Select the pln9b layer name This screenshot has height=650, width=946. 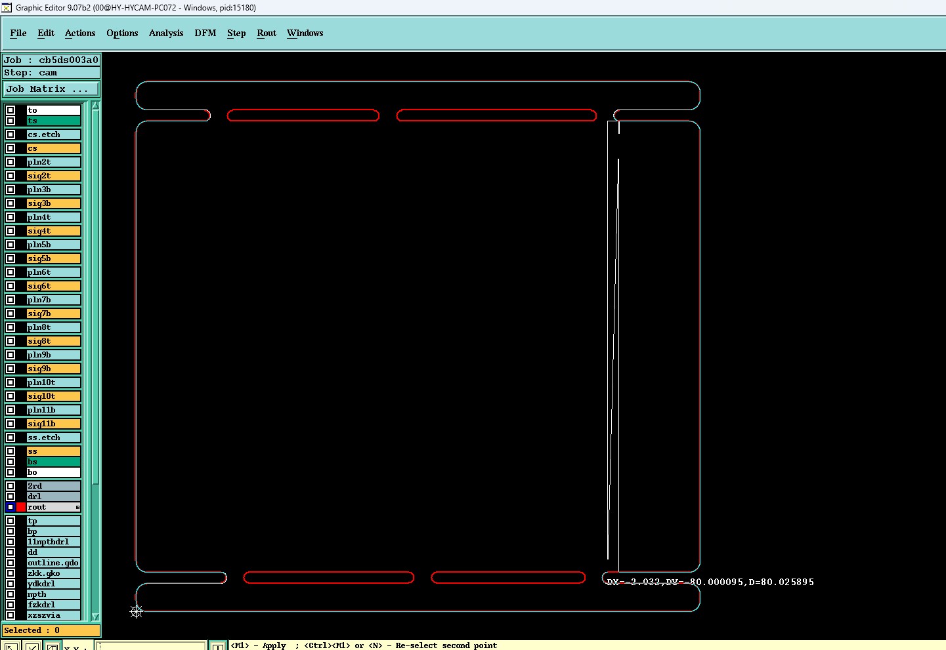click(53, 355)
